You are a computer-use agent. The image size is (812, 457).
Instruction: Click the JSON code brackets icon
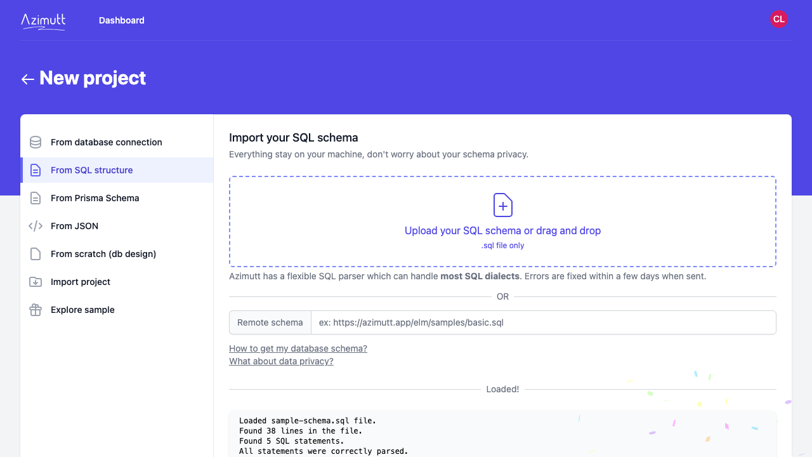pos(36,226)
